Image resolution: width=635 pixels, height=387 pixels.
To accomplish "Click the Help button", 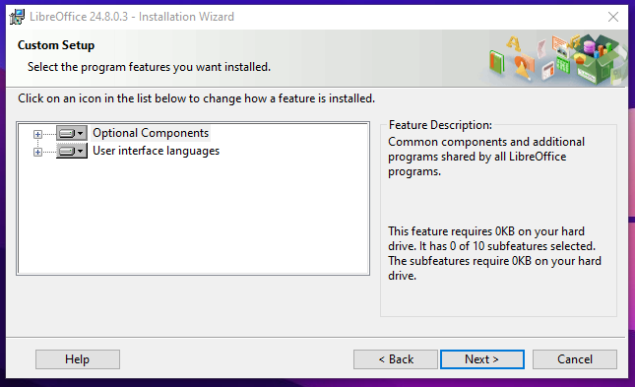I will pyautogui.click(x=78, y=359).
